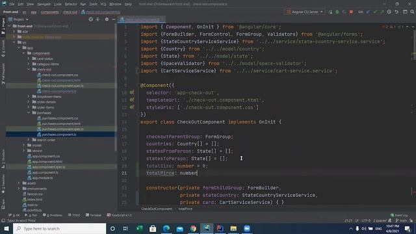
Task: Open the Event Log
Action: 399,215
